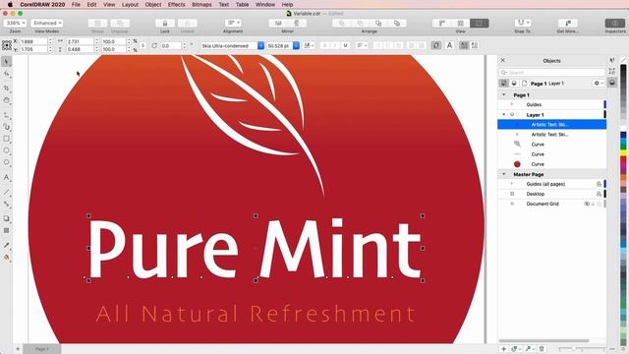Open the font size dropdown

point(296,46)
